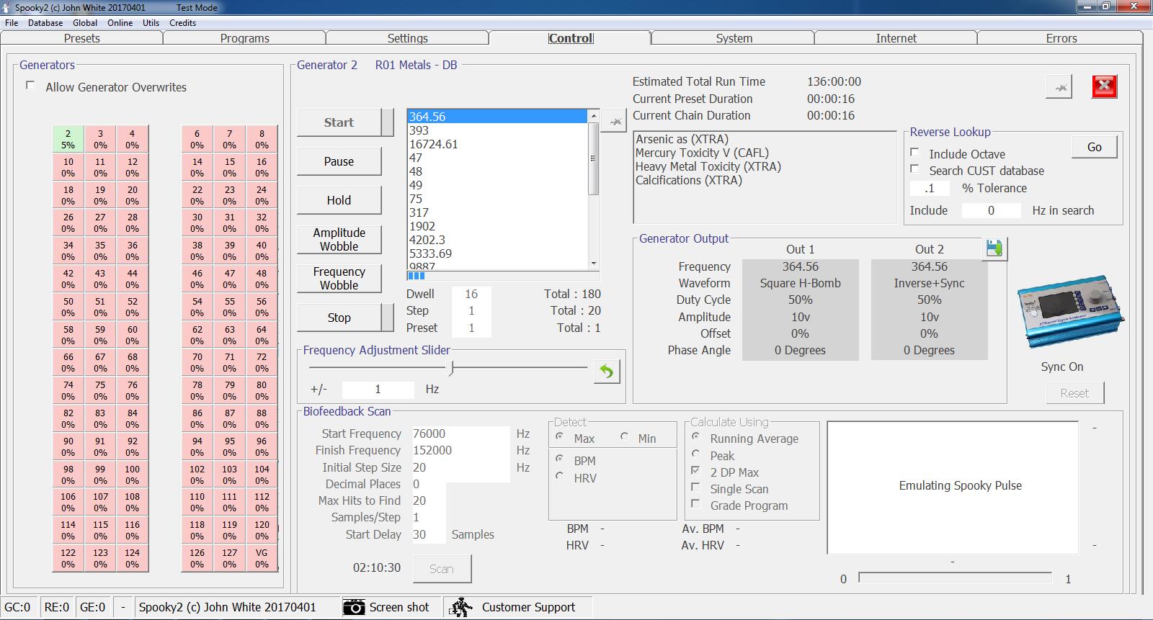Switch to the System tab
Viewport: 1153px width, 620px height.
point(734,38)
